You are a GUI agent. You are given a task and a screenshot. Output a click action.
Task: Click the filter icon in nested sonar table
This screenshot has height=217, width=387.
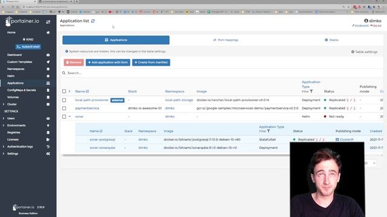(x=268, y=131)
